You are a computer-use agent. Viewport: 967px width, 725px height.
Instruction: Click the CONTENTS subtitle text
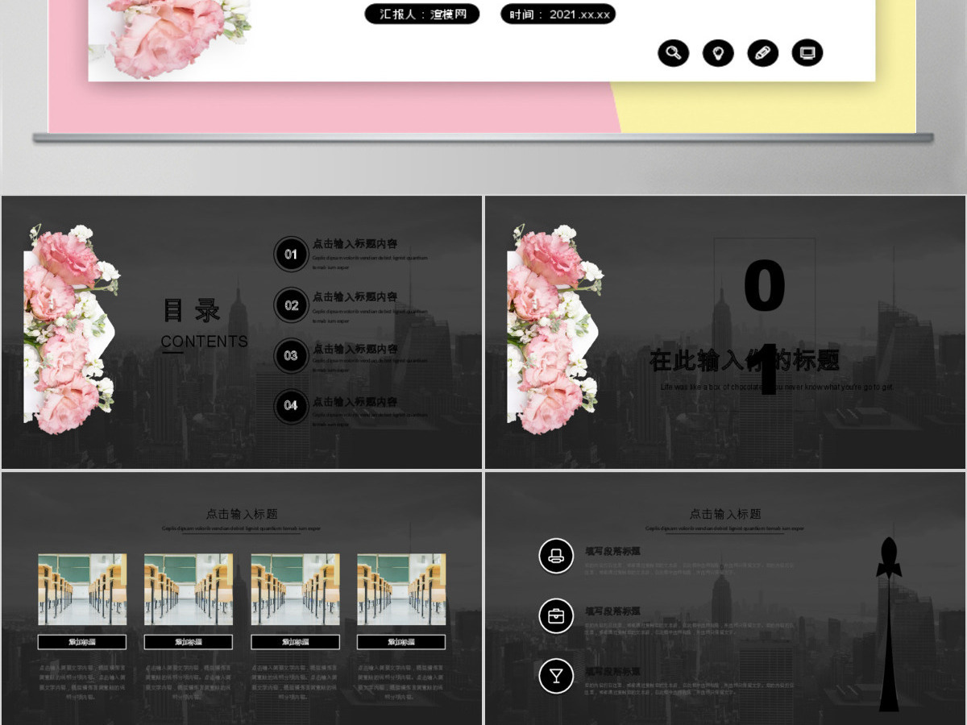point(205,342)
